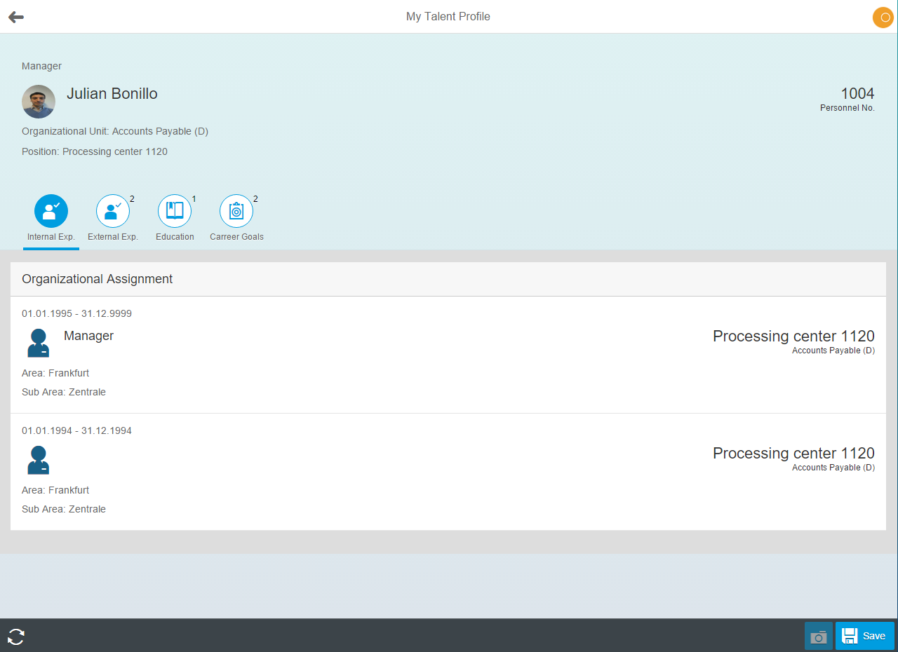Viewport: 898px width, 652px height.
Task: Click the back arrow in the header
Action: pos(15,17)
